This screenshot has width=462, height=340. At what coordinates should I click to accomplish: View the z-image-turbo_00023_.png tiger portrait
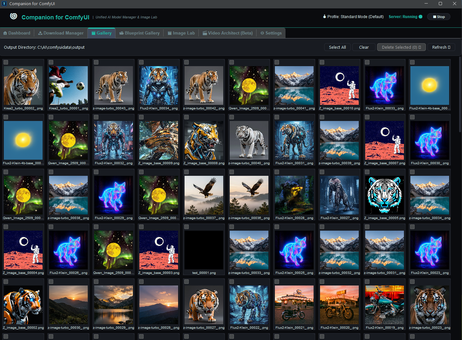point(430,305)
